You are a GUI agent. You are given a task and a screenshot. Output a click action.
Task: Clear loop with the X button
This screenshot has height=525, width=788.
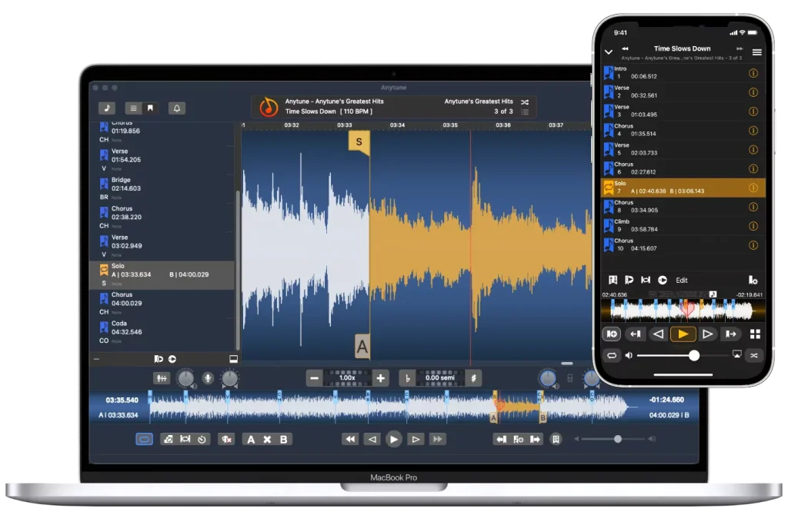tap(267, 439)
